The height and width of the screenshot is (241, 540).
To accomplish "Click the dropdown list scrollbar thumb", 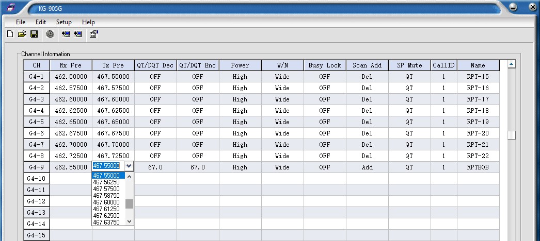I will (x=129, y=203).
